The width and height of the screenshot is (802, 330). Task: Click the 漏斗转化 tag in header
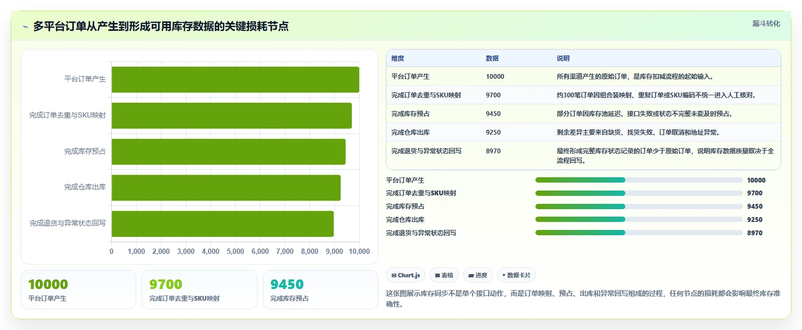click(x=766, y=23)
